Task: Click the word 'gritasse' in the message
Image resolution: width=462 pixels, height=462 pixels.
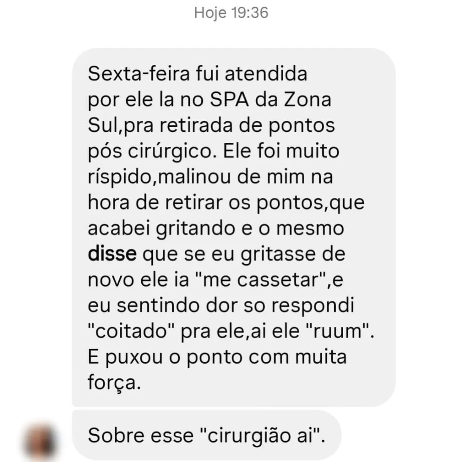Action: pos(278,254)
